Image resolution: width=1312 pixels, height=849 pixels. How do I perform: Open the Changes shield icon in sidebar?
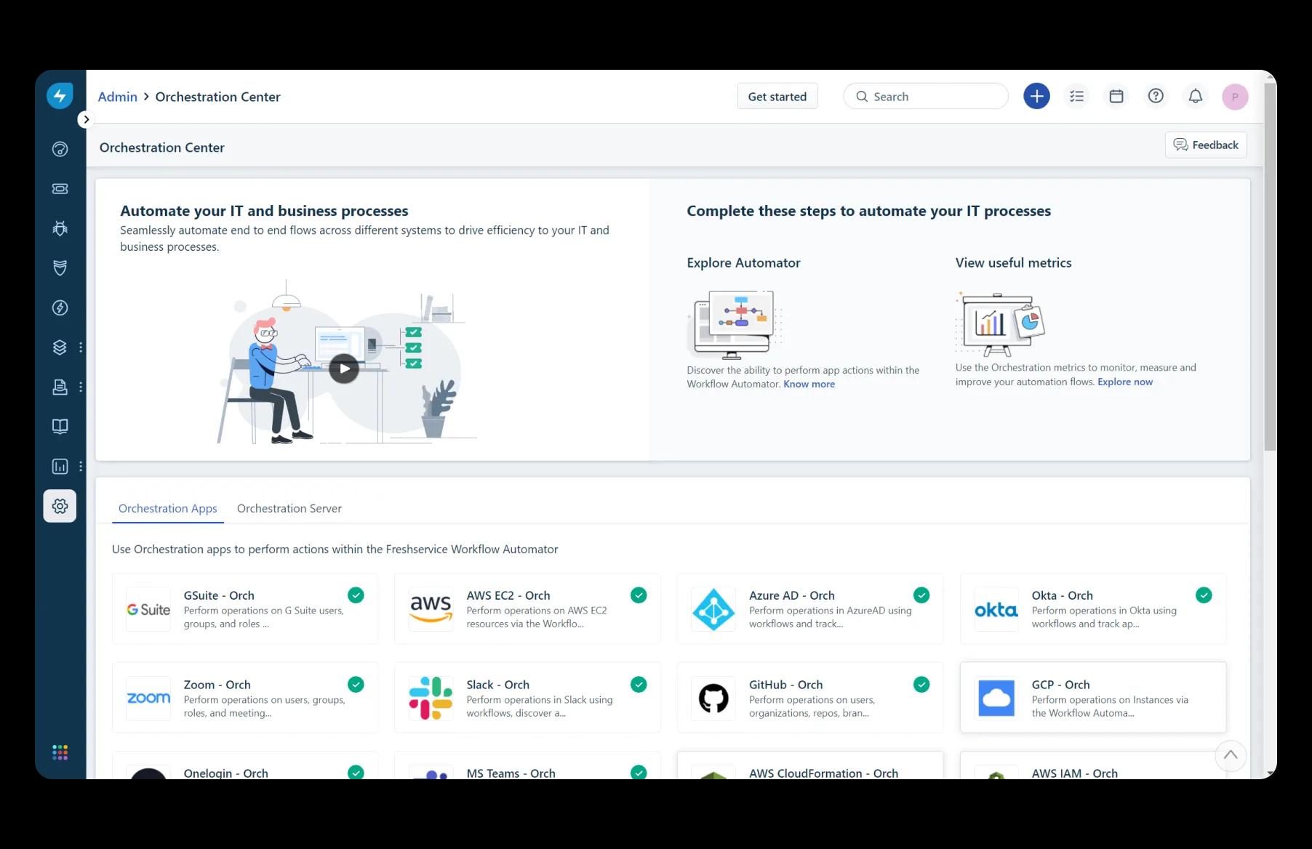(x=60, y=267)
